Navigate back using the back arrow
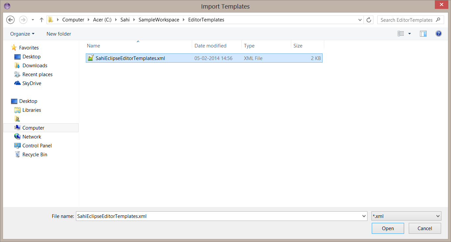Image resolution: width=451 pixels, height=242 pixels. pyautogui.click(x=10, y=20)
